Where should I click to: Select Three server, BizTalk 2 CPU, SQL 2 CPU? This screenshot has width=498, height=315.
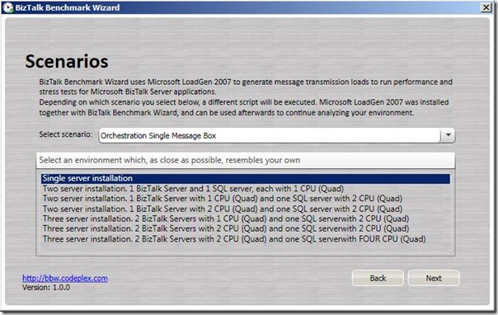tap(246, 228)
